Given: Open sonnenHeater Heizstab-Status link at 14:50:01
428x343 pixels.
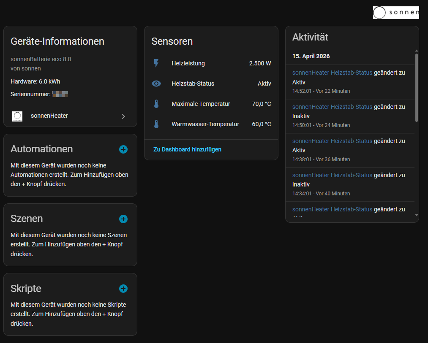Looking at the screenshot, I should (332, 107).
